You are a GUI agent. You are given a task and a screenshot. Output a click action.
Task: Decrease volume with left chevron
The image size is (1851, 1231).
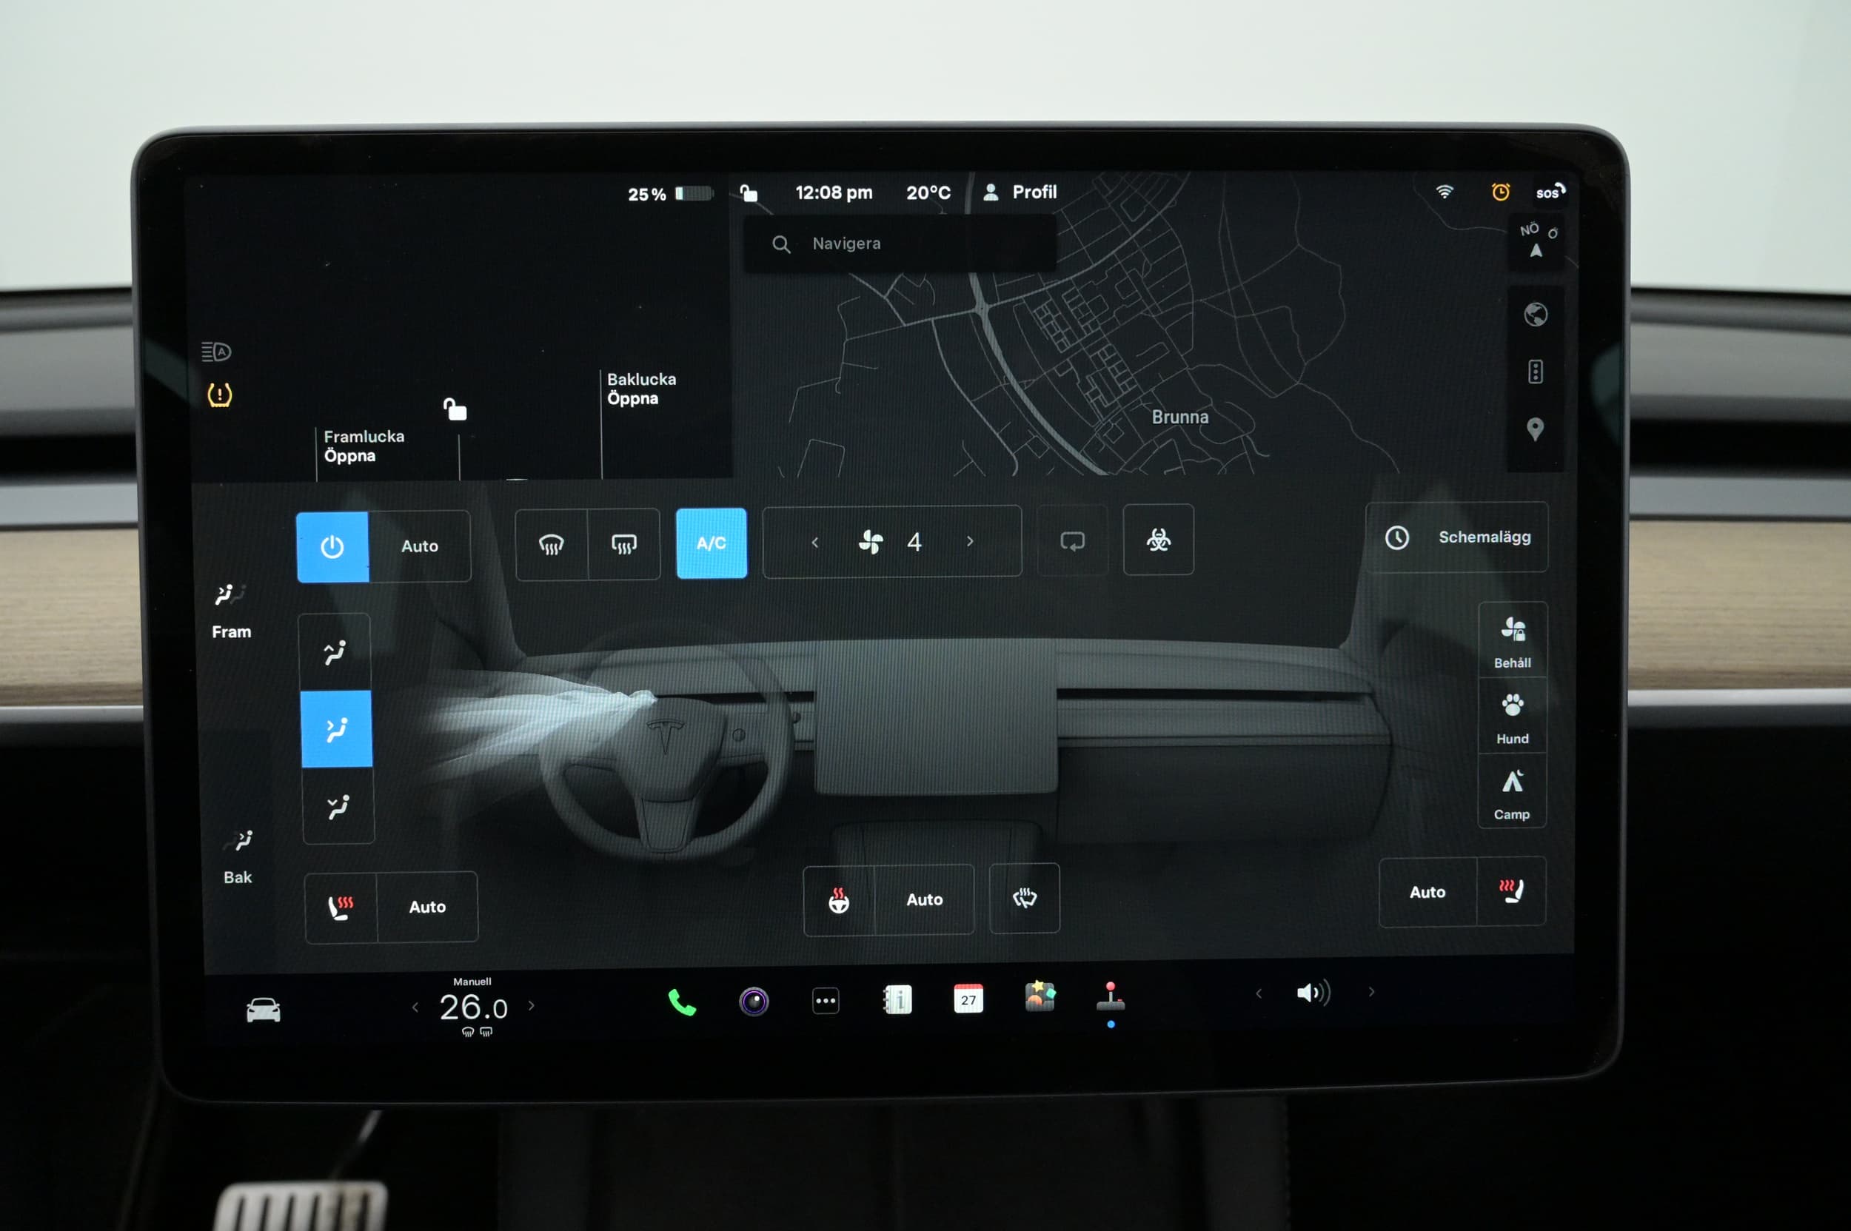(1258, 994)
